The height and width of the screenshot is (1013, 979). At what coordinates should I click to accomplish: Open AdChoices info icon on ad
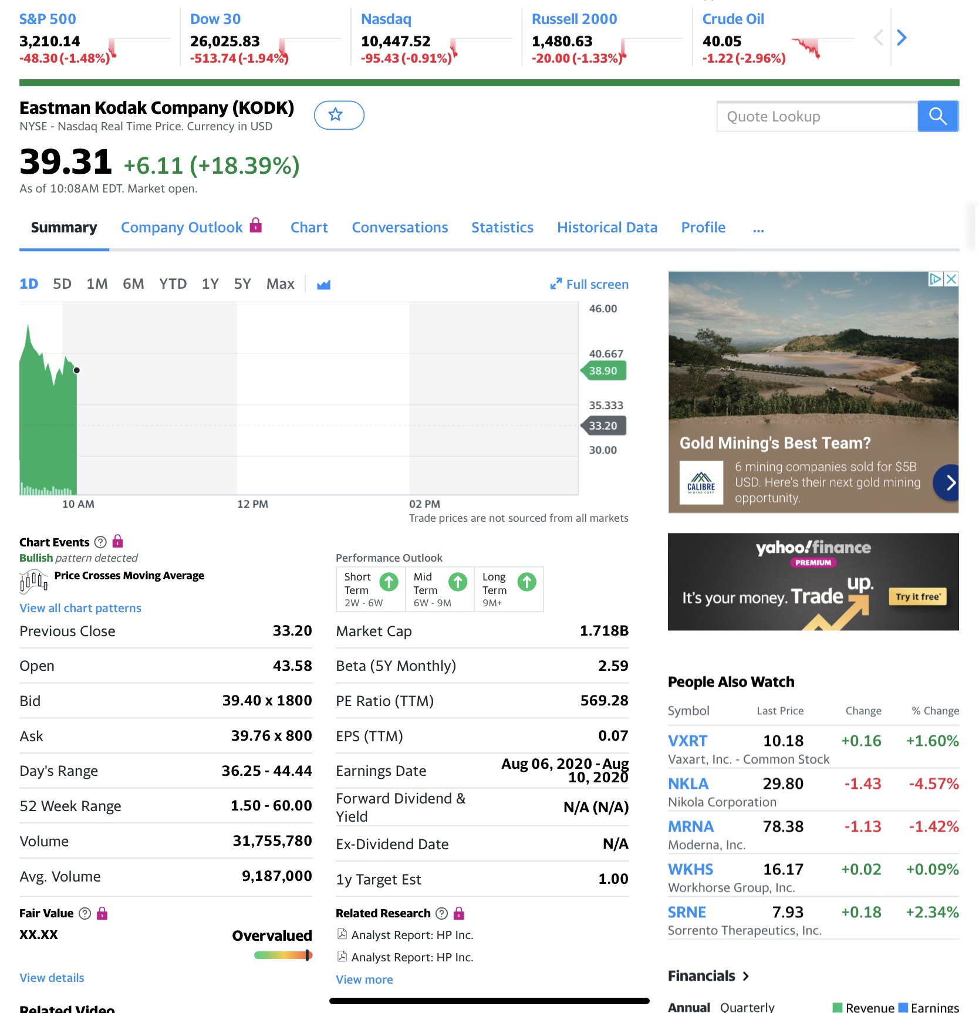tap(936, 279)
